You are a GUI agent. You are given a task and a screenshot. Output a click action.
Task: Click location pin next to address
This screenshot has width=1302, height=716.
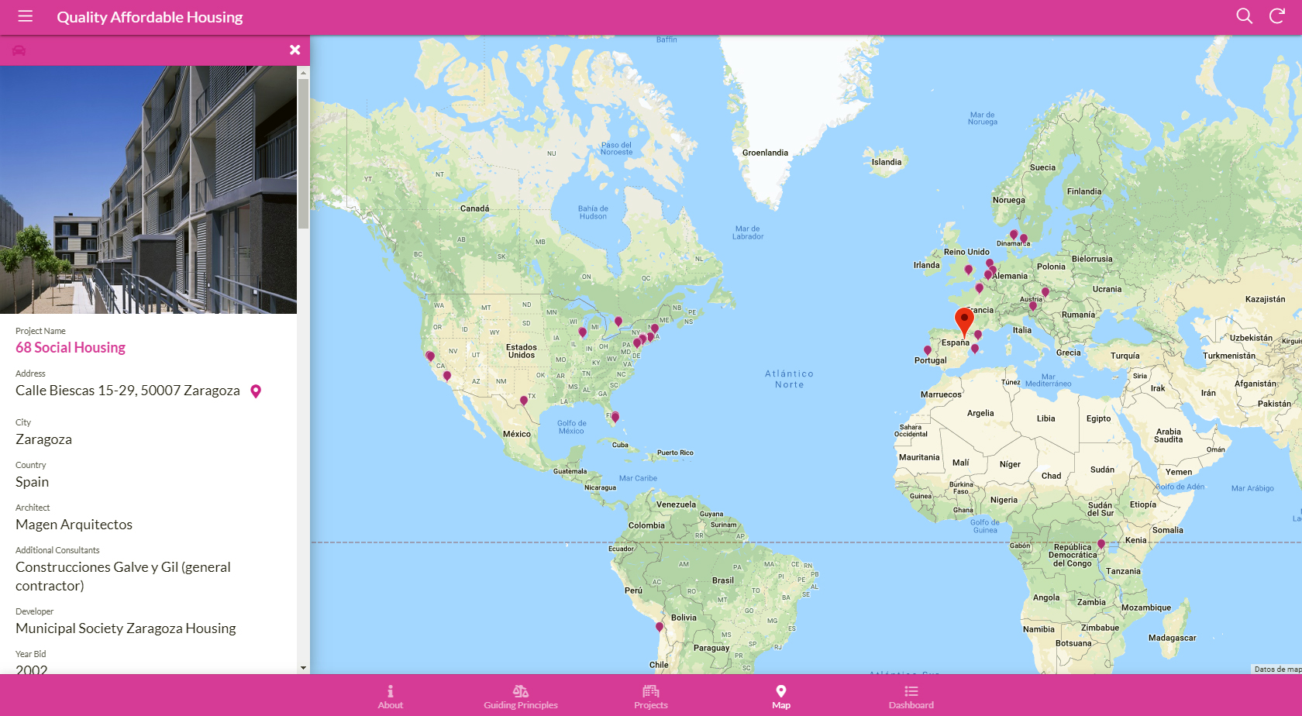pyautogui.click(x=256, y=391)
